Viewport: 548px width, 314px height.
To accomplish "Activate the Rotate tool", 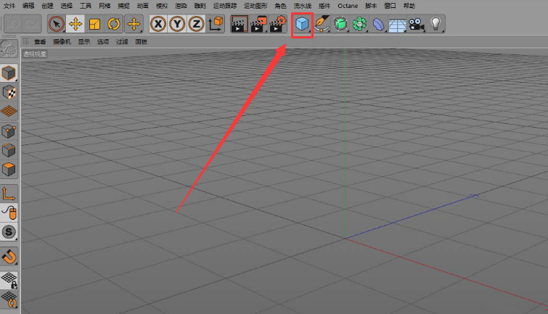I will tap(113, 24).
